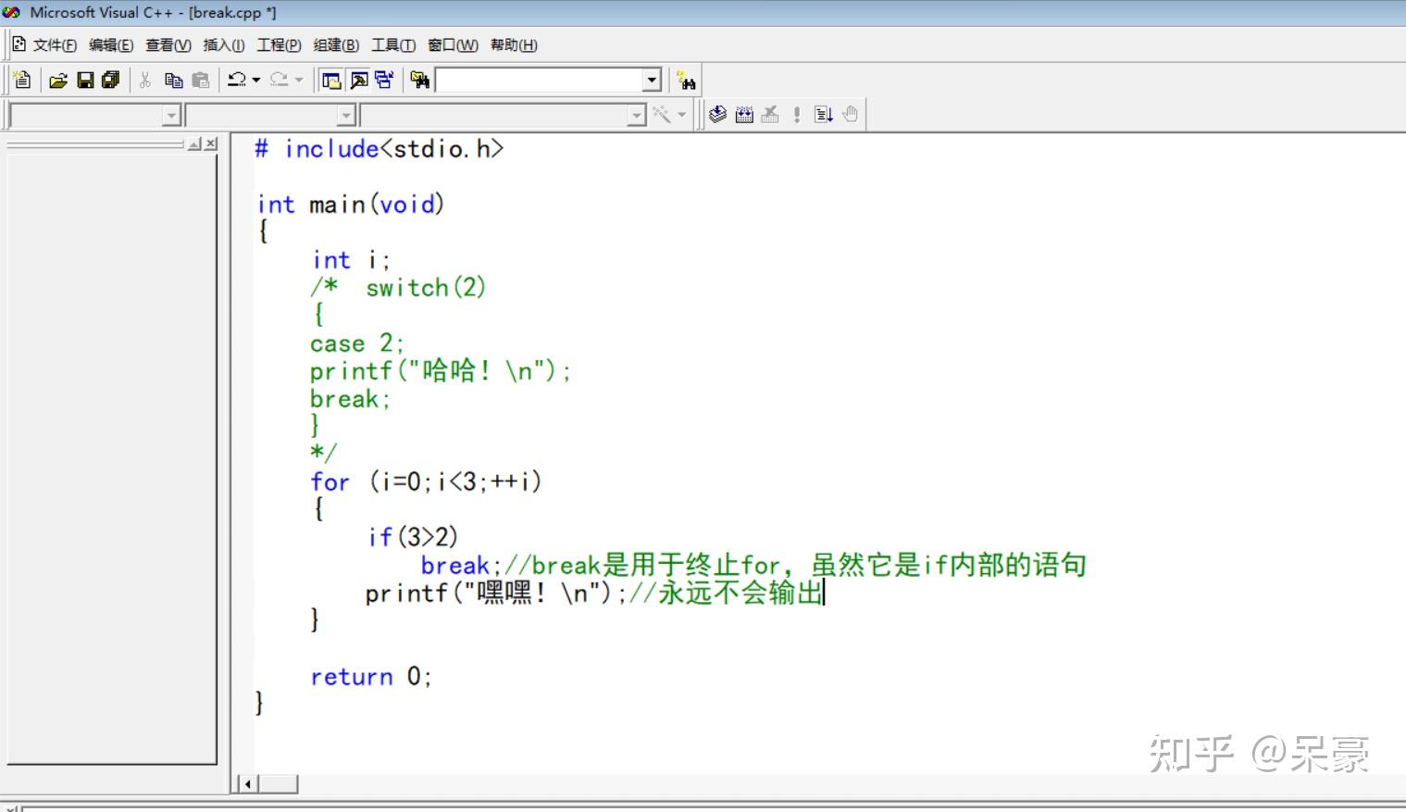Click the Search binoculars help icon
The width and height of the screenshot is (1406, 812).
[x=686, y=81]
